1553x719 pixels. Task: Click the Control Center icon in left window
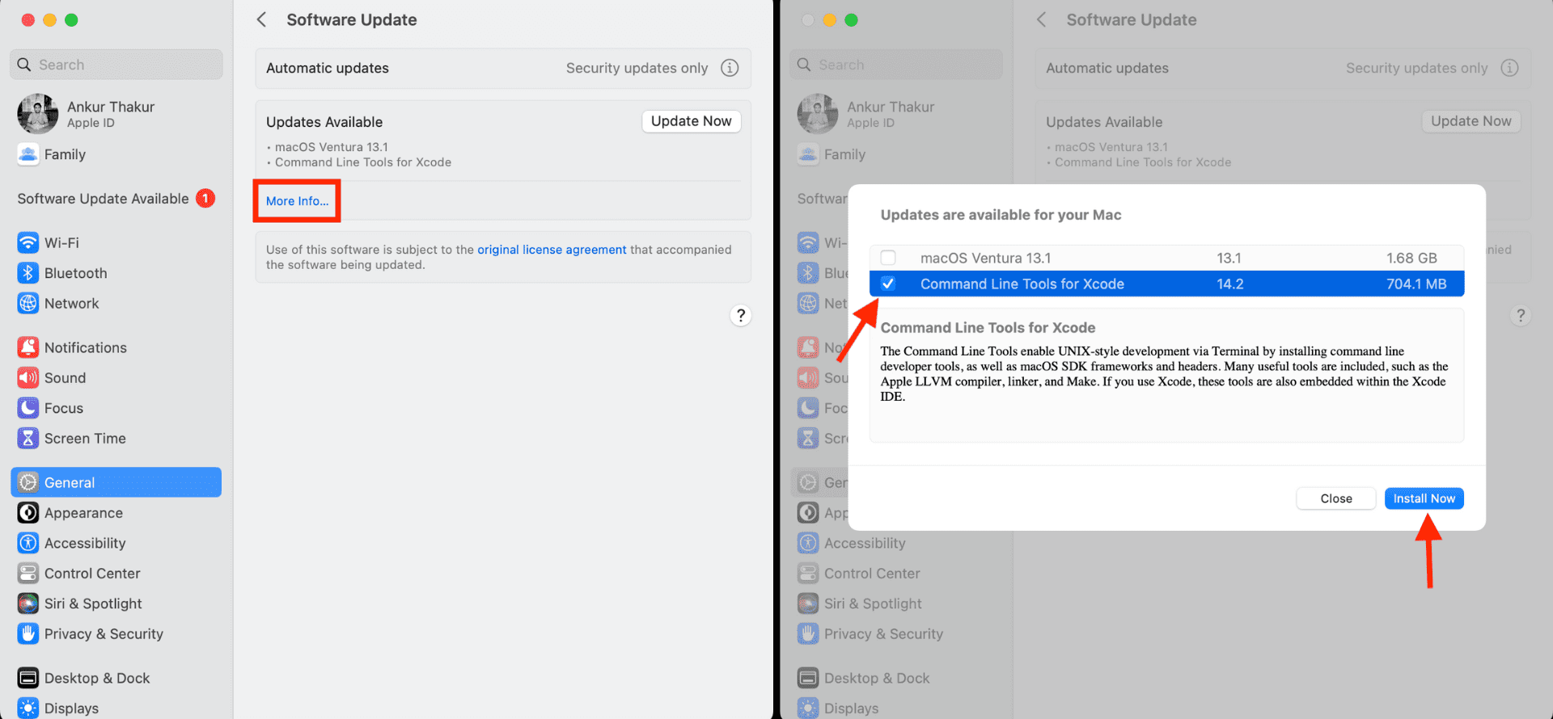click(28, 573)
